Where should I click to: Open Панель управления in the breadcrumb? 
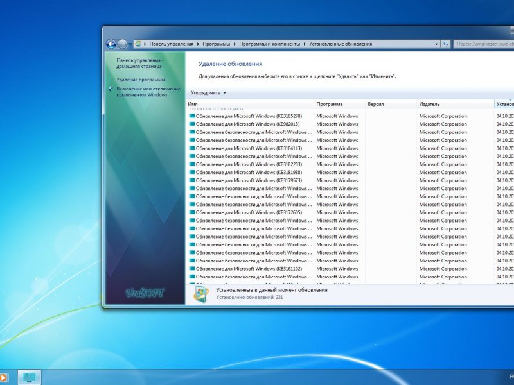(171, 44)
